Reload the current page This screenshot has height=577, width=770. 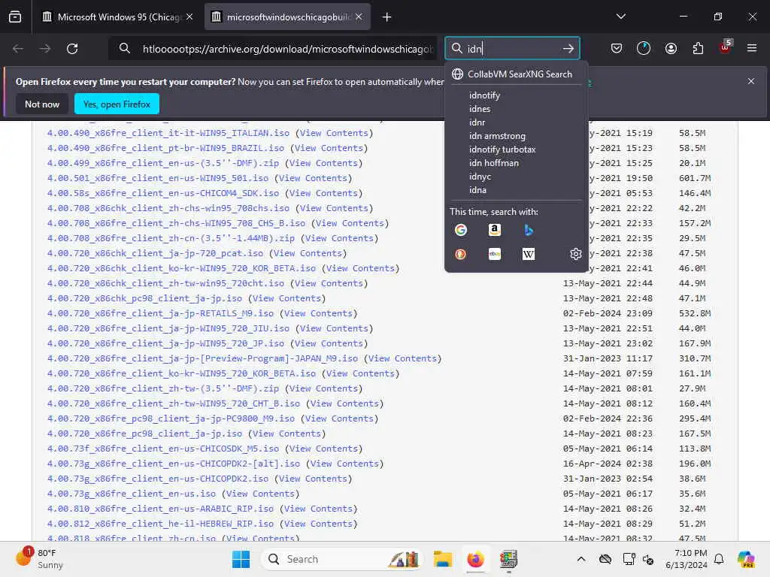[x=72, y=49]
